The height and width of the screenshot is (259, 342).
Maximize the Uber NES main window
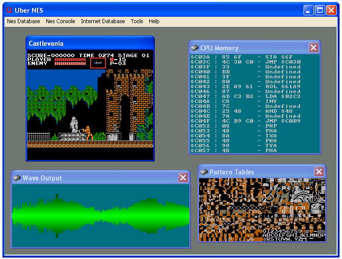click(320, 10)
